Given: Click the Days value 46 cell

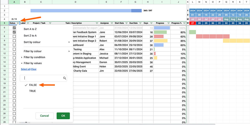Looking at the screenshot, I should coord(148,66).
